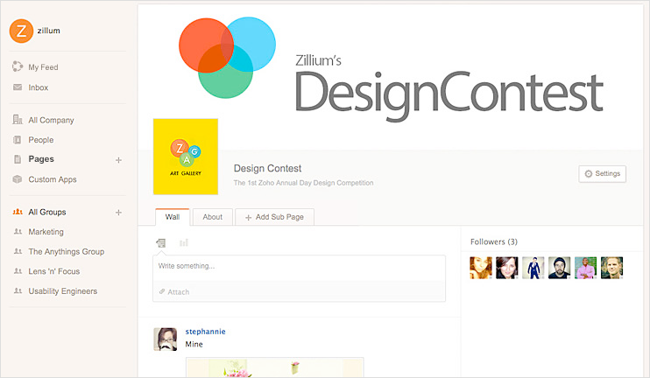Viewport: 650px width, 378px height.
Task: Click the People contacts icon
Action: 18,140
